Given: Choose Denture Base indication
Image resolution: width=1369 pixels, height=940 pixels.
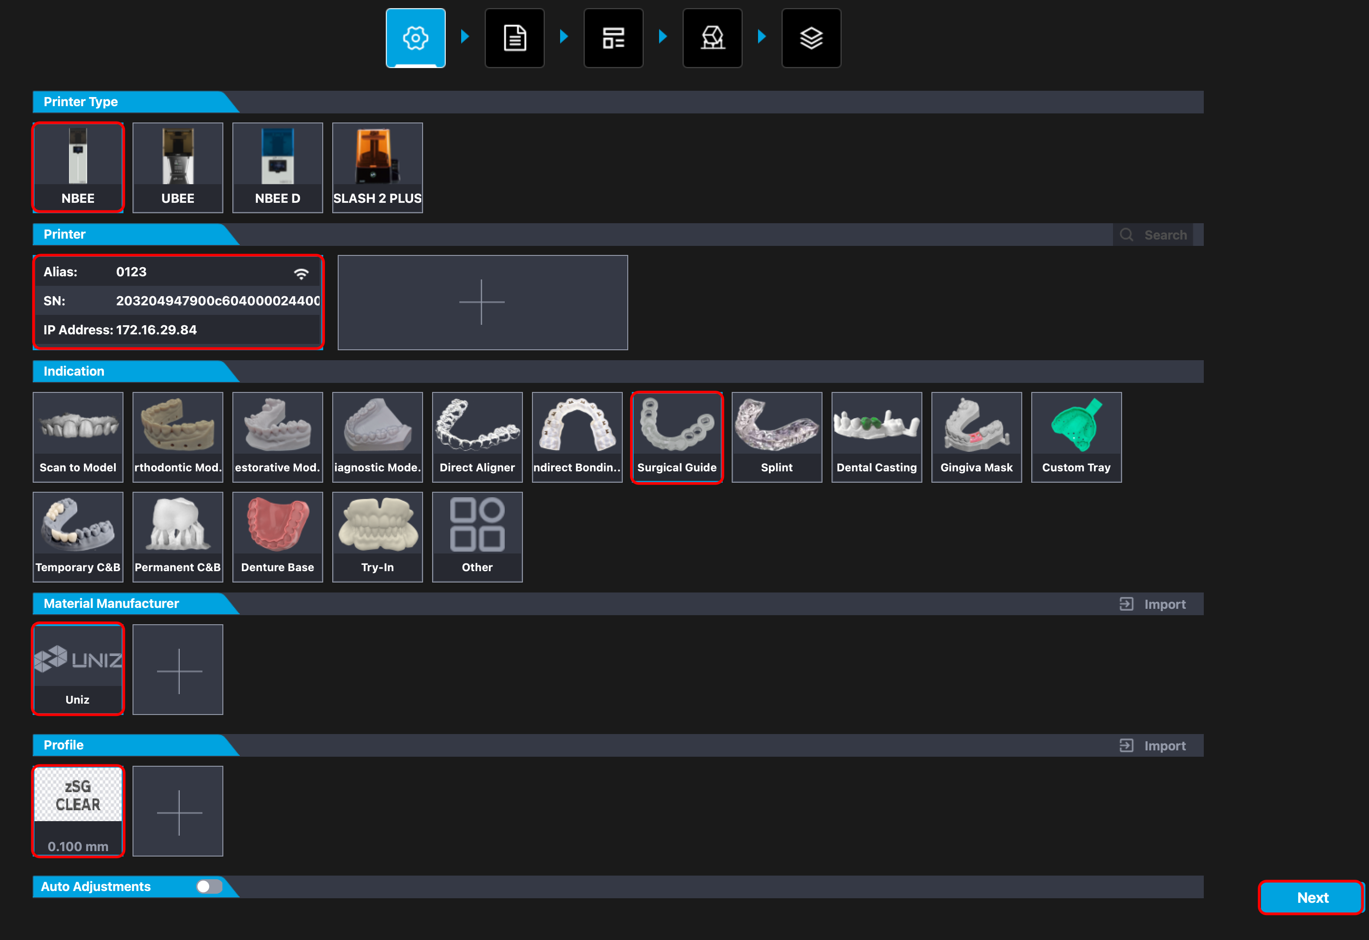Looking at the screenshot, I should click(x=278, y=537).
